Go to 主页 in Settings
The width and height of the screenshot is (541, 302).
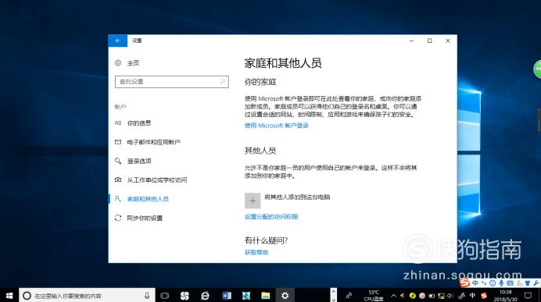[133, 62]
